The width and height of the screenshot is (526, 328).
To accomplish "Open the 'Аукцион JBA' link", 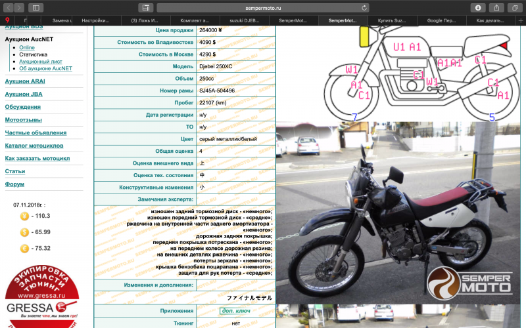I will coord(24,94).
